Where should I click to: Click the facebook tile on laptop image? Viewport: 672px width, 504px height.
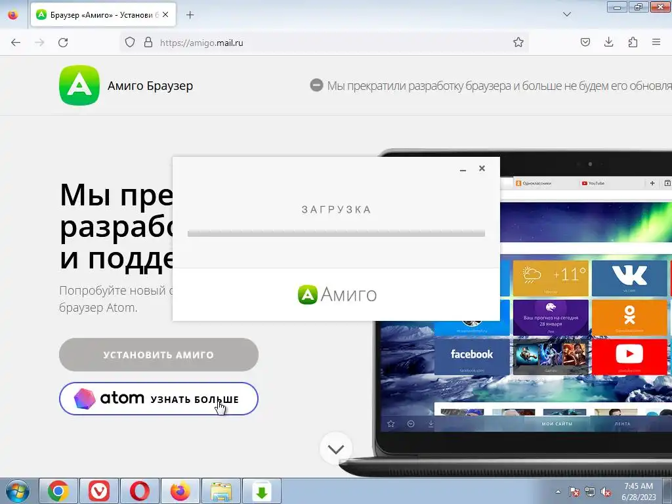coord(471,356)
